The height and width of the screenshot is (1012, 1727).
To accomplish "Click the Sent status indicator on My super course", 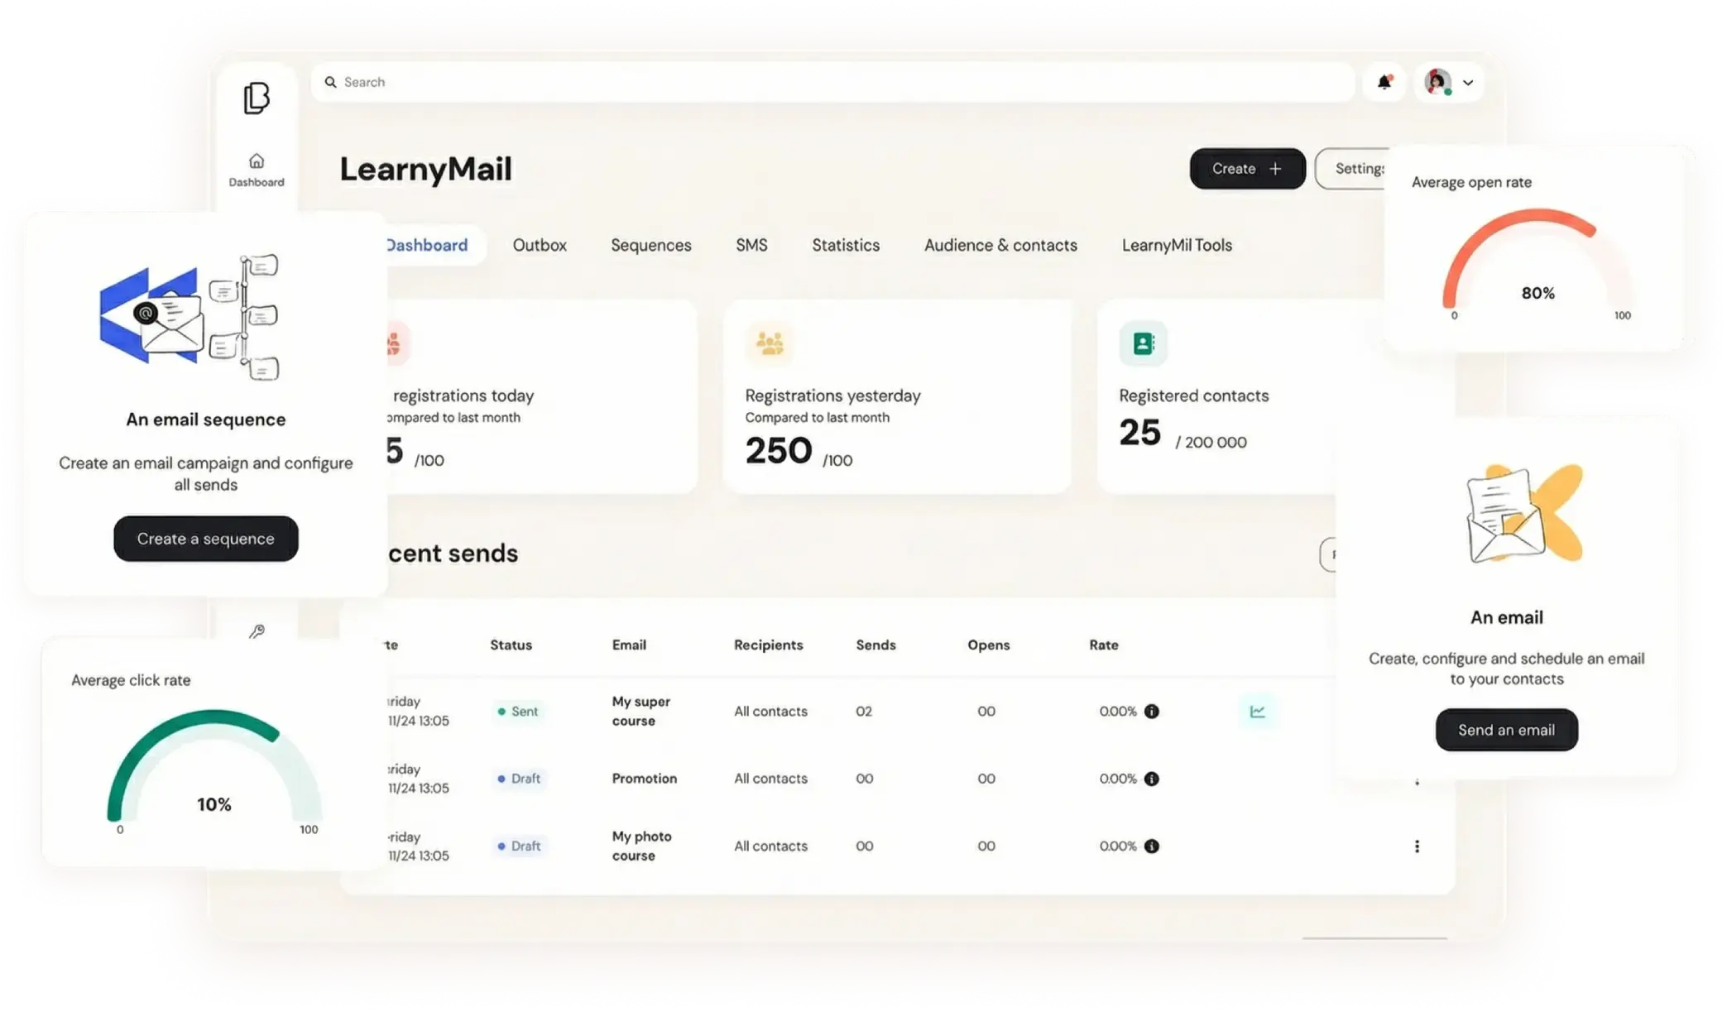I will 518,711.
